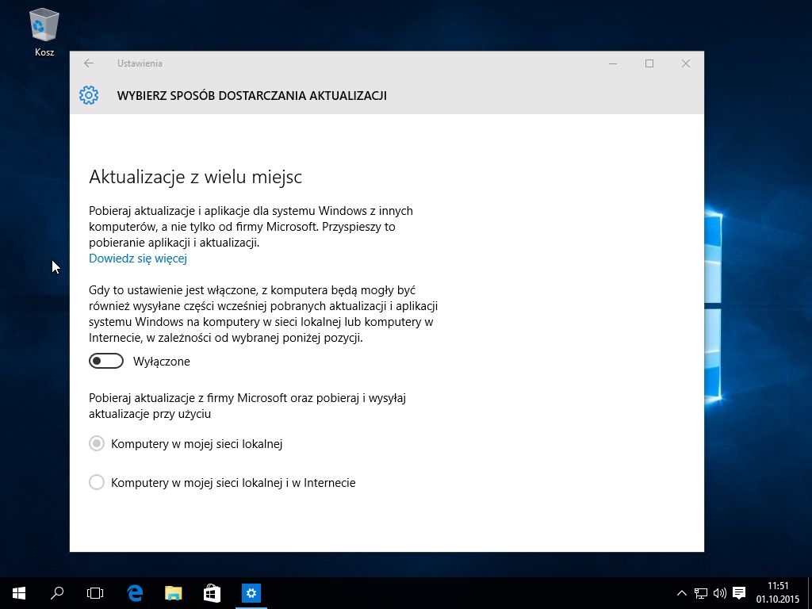Image resolution: width=812 pixels, height=609 pixels.
Task: Open the Dowiedz się więcej link
Action: click(138, 259)
